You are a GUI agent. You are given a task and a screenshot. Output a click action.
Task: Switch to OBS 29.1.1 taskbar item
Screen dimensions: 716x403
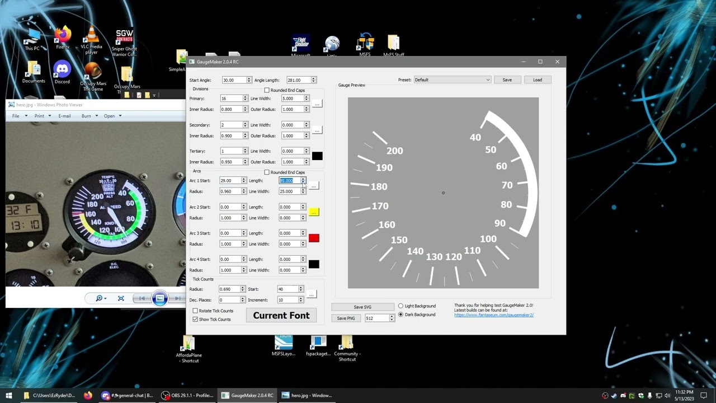[x=187, y=395]
